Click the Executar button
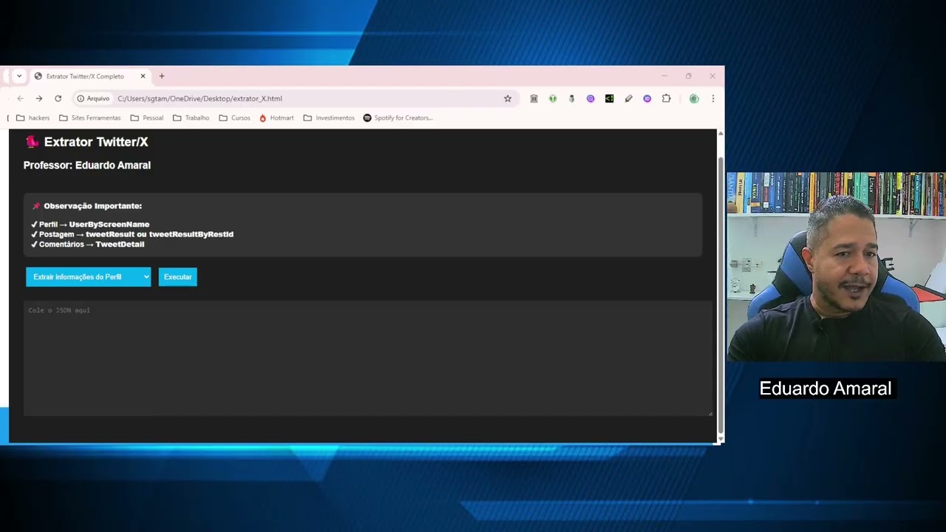The image size is (946, 532). pos(177,277)
